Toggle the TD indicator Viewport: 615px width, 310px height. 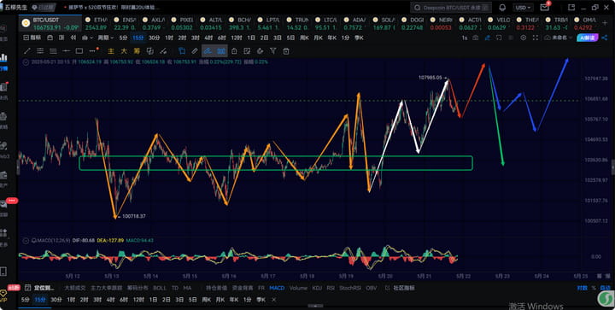click(175, 288)
